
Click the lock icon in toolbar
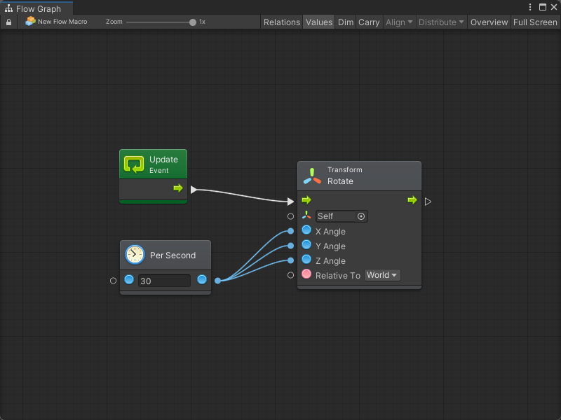point(8,22)
